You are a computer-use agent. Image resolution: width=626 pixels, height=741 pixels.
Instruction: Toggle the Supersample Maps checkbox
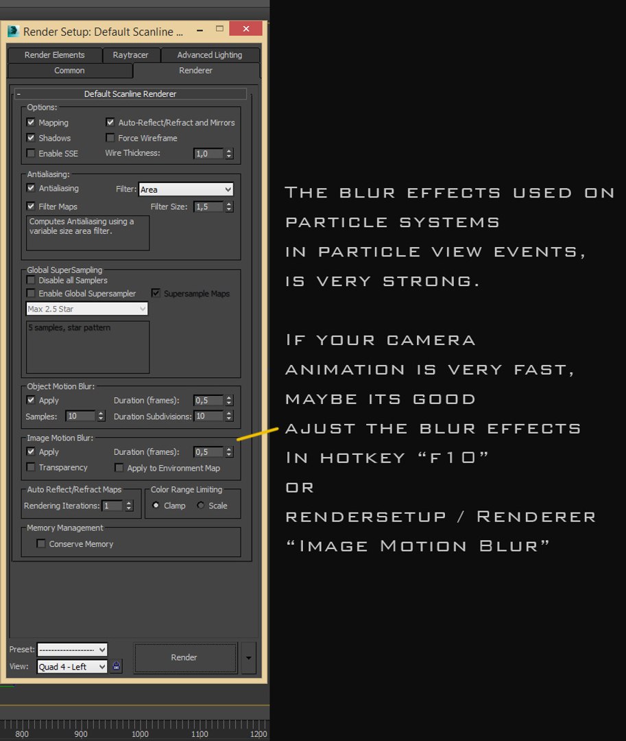156,294
